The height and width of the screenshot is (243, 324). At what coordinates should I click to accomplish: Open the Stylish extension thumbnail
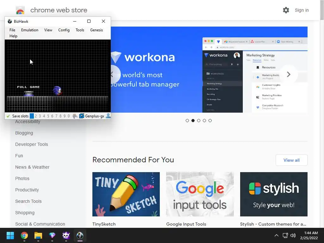point(274,194)
